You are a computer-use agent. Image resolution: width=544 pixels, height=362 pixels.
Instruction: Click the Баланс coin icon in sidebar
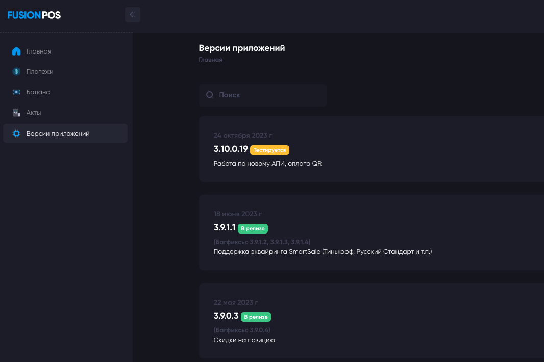[16, 92]
